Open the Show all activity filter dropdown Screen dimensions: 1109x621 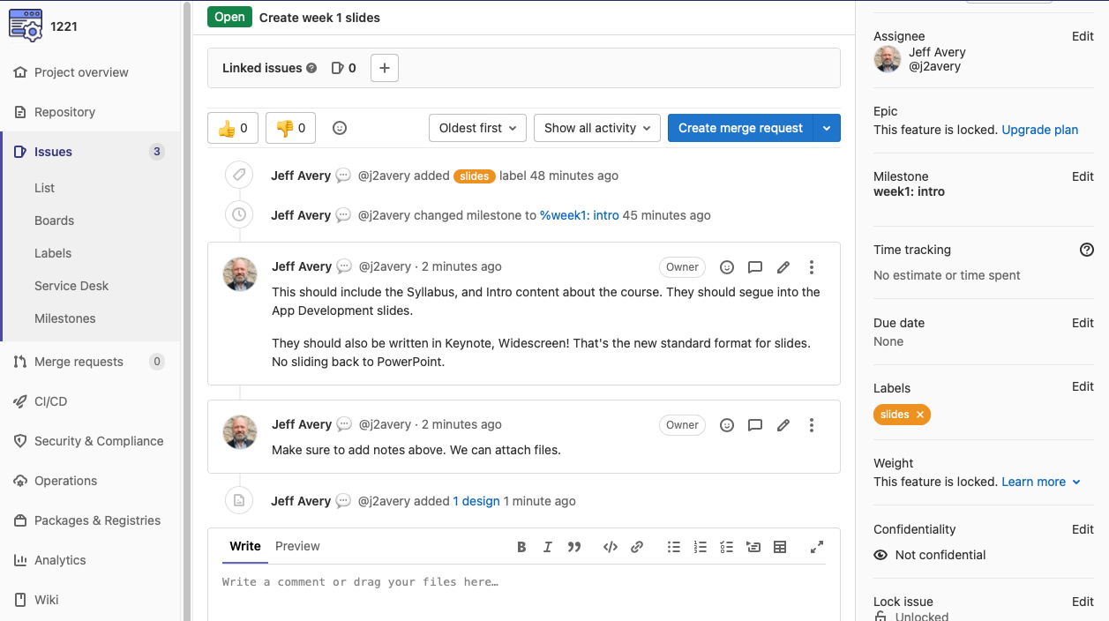tap(596, 127)
